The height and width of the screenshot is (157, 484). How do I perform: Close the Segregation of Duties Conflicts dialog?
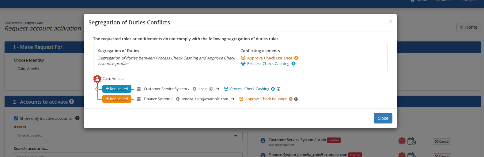383,118
